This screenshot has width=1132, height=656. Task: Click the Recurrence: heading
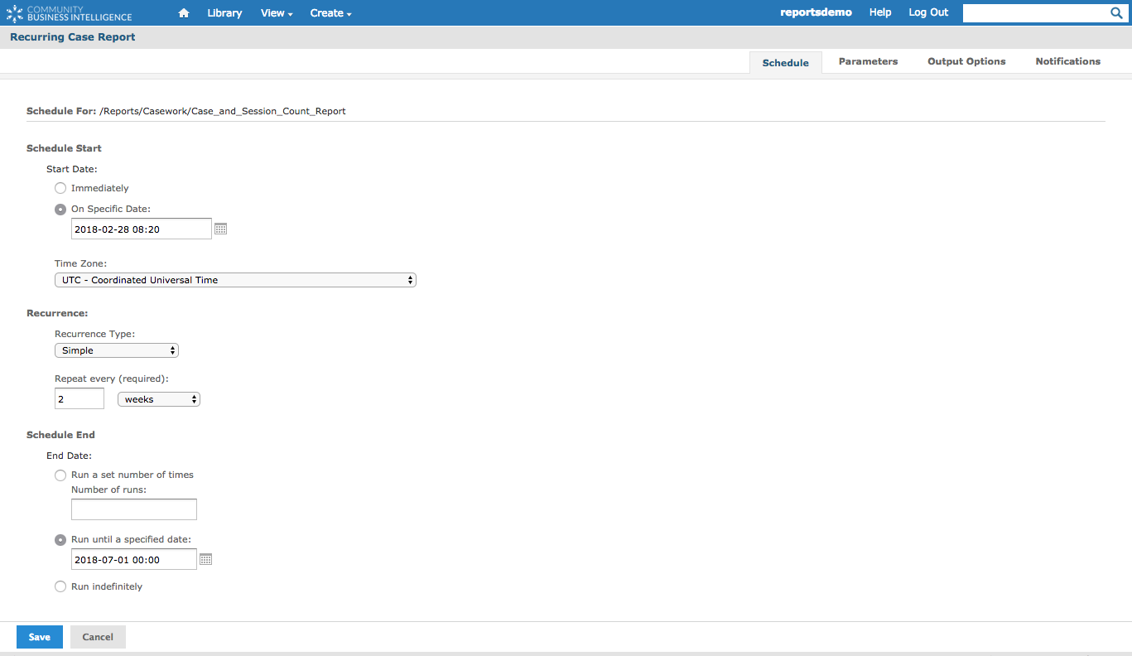click(x=57, y=313)
